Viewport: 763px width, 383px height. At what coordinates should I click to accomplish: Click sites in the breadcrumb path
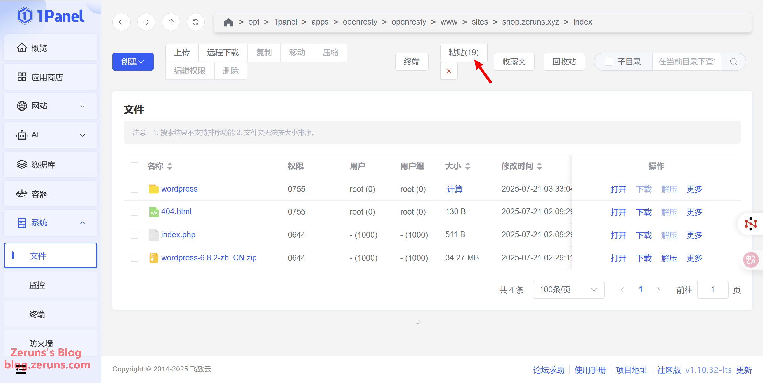tap(480, 22)
